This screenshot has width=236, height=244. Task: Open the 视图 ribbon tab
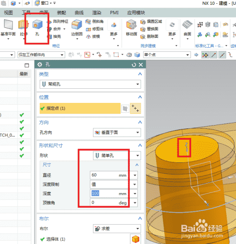click(x=8, y=12)
